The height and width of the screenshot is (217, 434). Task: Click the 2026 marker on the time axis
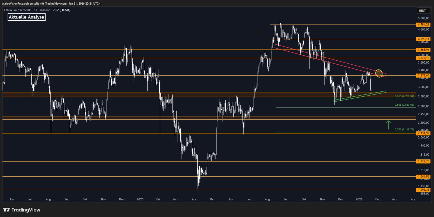[359, 199]
